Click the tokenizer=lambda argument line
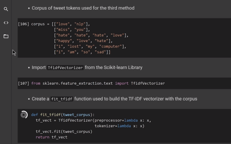The width and height of the screenshot is (231, 144). coord(119,126)
